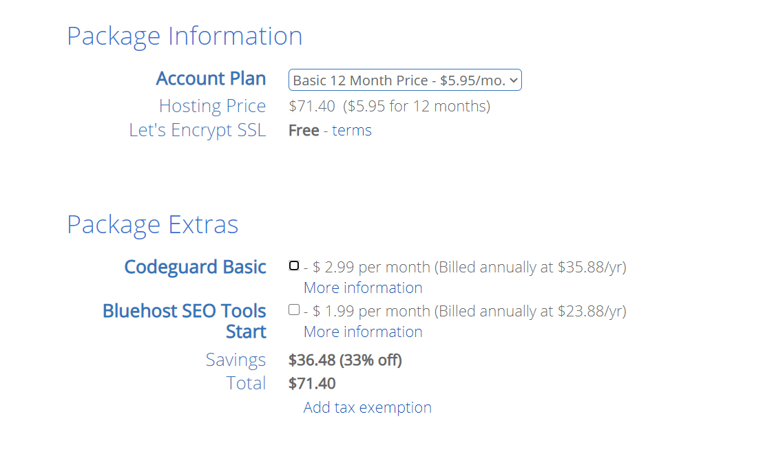Screen dimensions: 774x454
Task: Open the Account Plan dropdown
Action: coord(405,80)
